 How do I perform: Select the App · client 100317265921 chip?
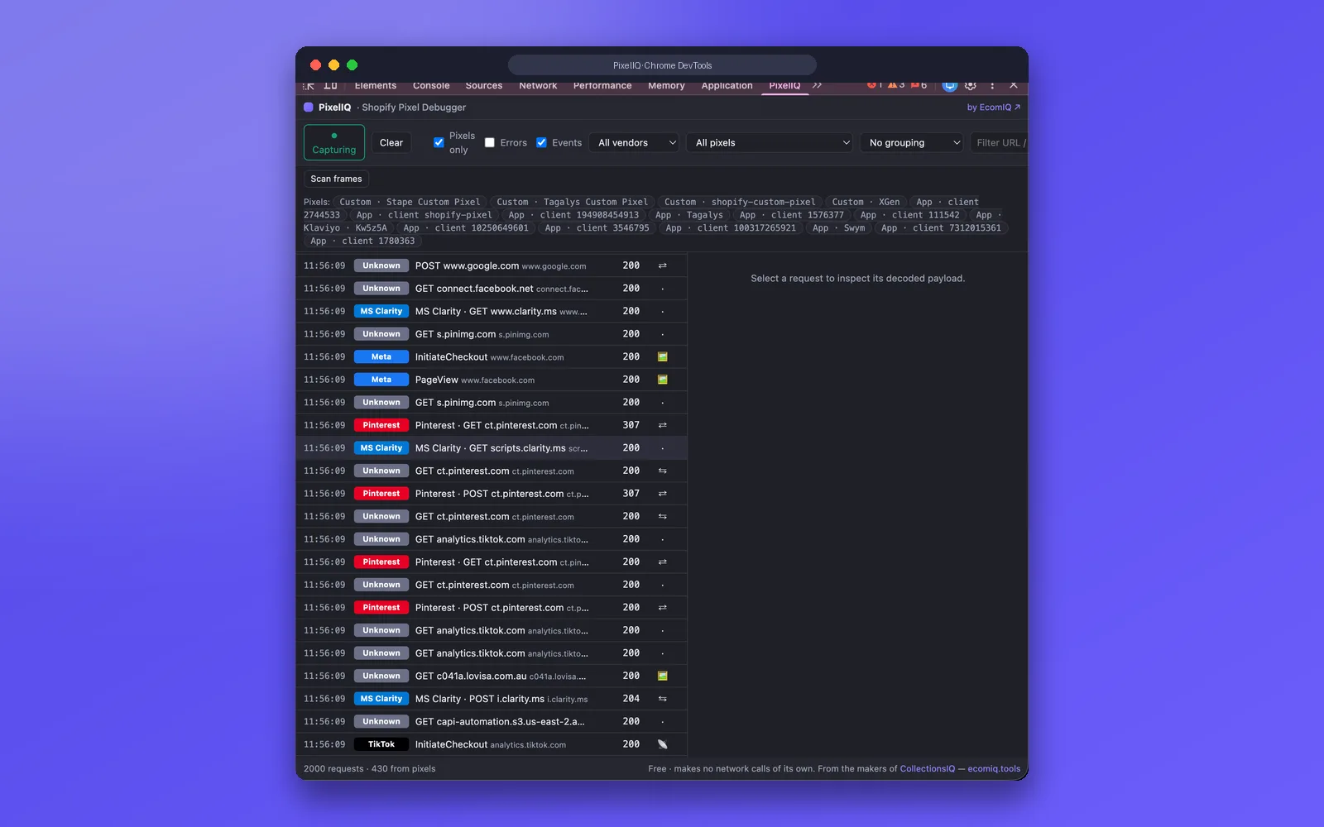(731, 228)
